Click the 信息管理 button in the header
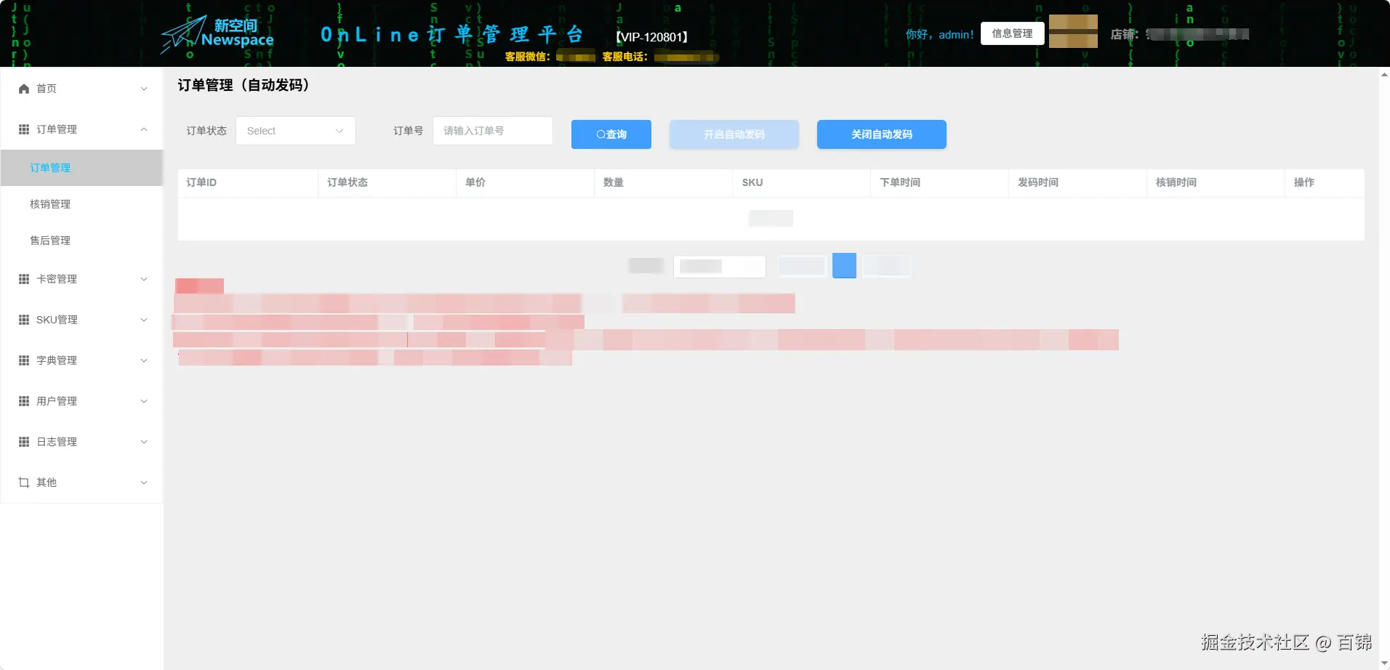Screen dimensions: 1390x670 pyautogui.click(x=1011, y=33)
